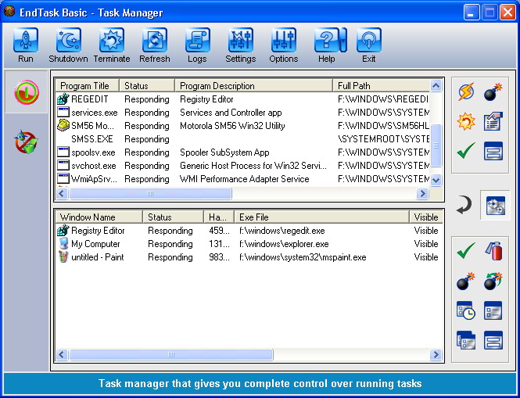Click the bomb with green arrow icon

click(x=493, y=281)
